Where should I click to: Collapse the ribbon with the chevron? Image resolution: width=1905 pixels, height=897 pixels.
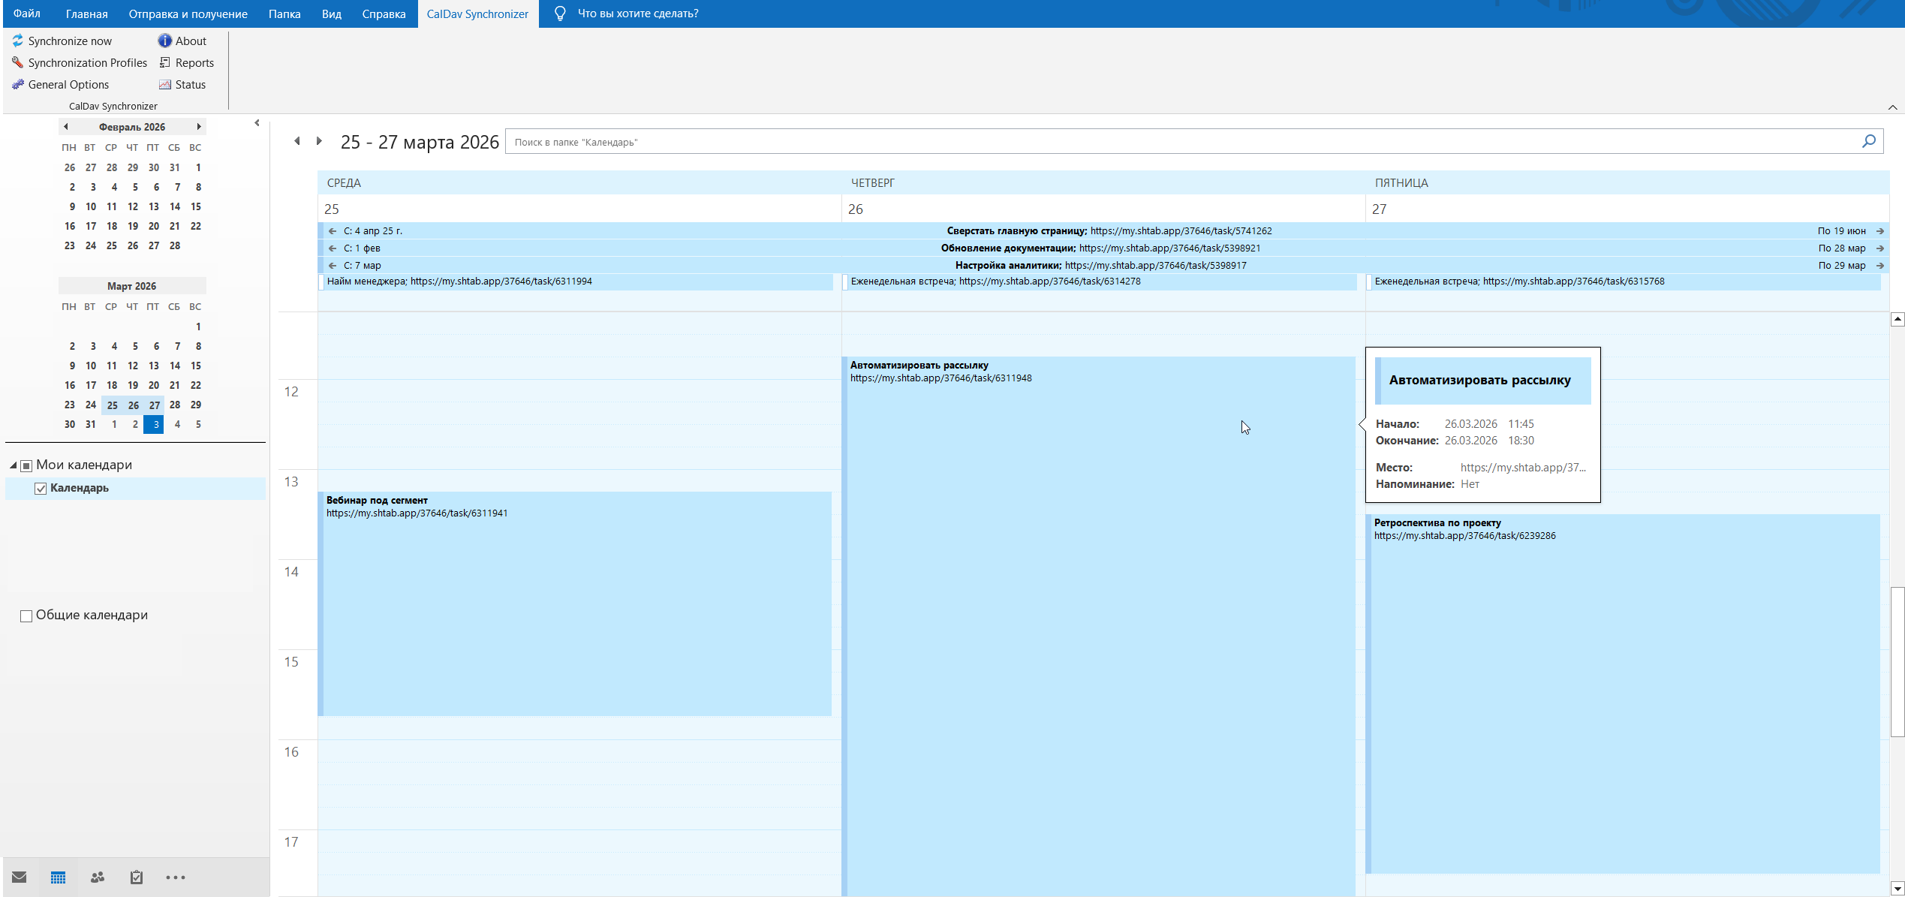(1892, 107)
